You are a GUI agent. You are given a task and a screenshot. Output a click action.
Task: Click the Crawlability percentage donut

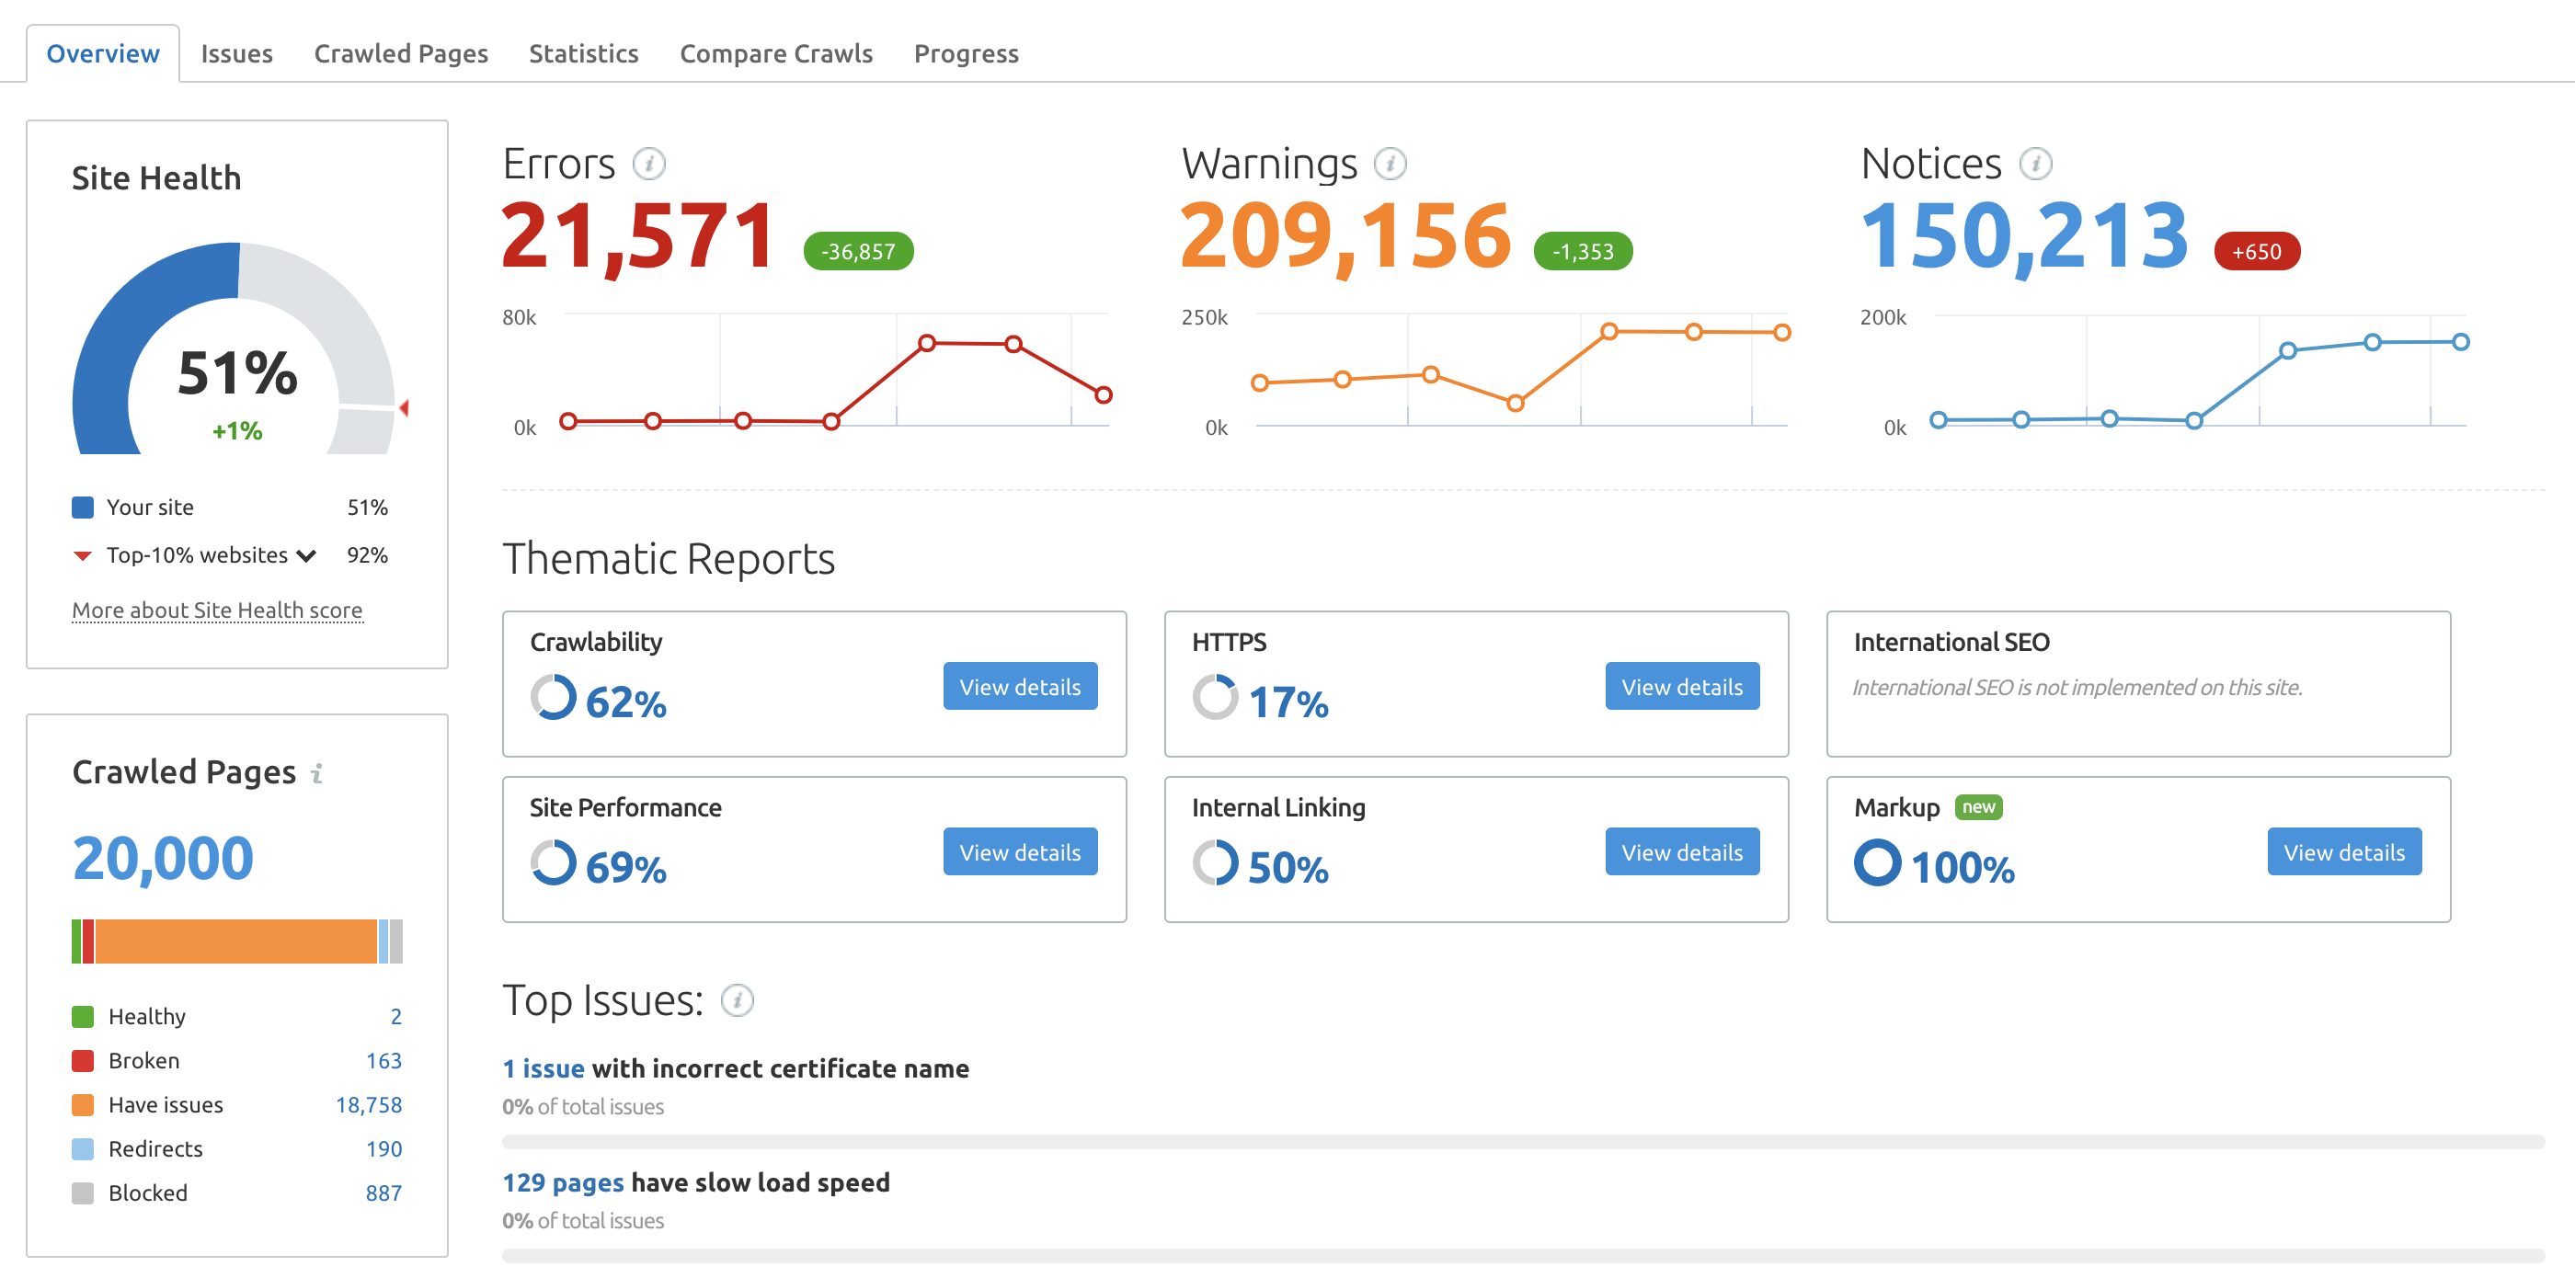[x=553, y=696]
